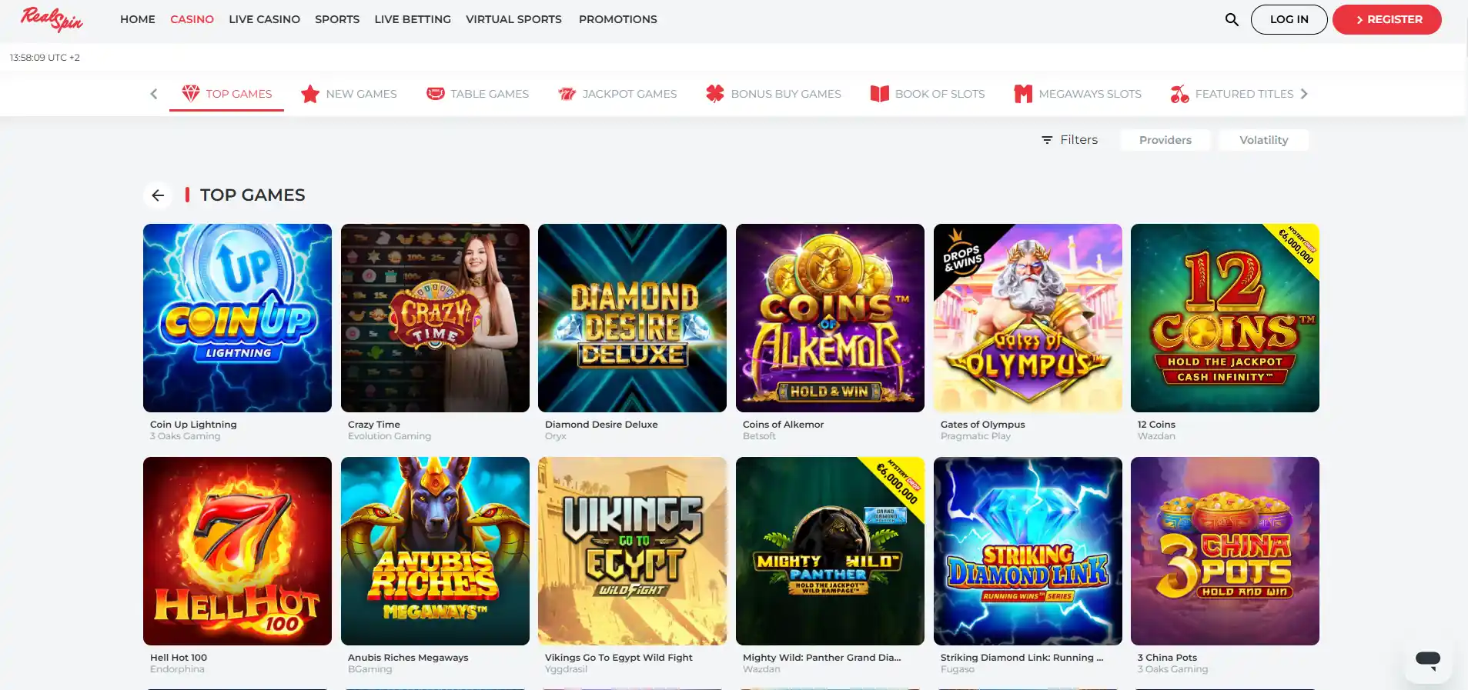
Task: Click the 'Coin Up Lightning' title text
Action: pyautogui.click(x=193, y=425)
